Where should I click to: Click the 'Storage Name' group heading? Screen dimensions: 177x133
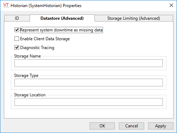[x=28, y=56]
